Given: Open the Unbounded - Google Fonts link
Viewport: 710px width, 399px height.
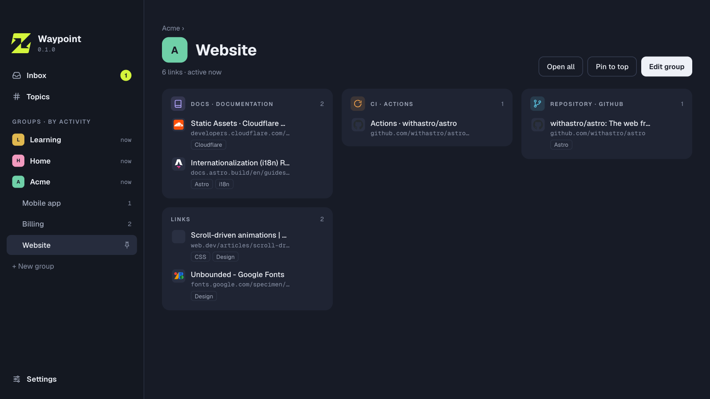Looking at the screenshot, I should point(237,274).
